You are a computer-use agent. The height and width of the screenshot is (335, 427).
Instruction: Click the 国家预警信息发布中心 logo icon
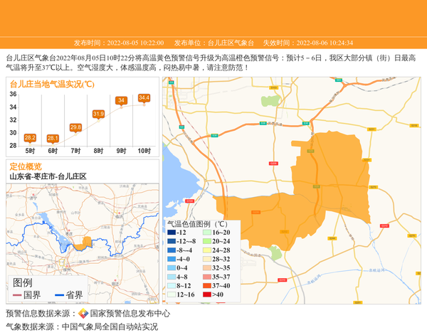(x=83, y=314)
